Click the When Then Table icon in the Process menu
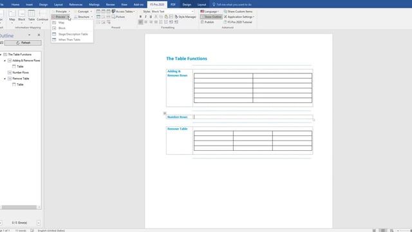Viewport: 412px width, 232px height. (54, 40)
